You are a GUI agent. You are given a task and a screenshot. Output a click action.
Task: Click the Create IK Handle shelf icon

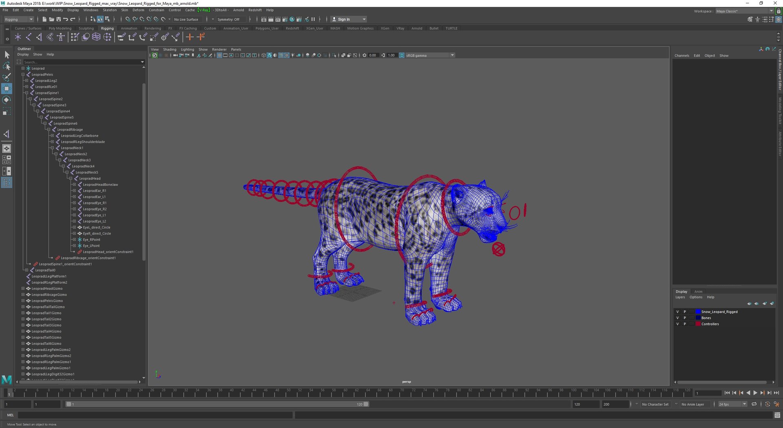coord(39,37)
